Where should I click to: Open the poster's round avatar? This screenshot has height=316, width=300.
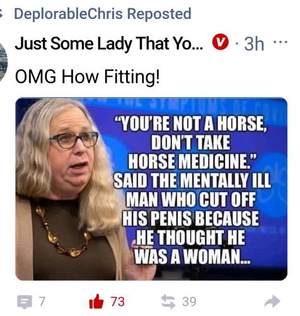pos(3,61)
